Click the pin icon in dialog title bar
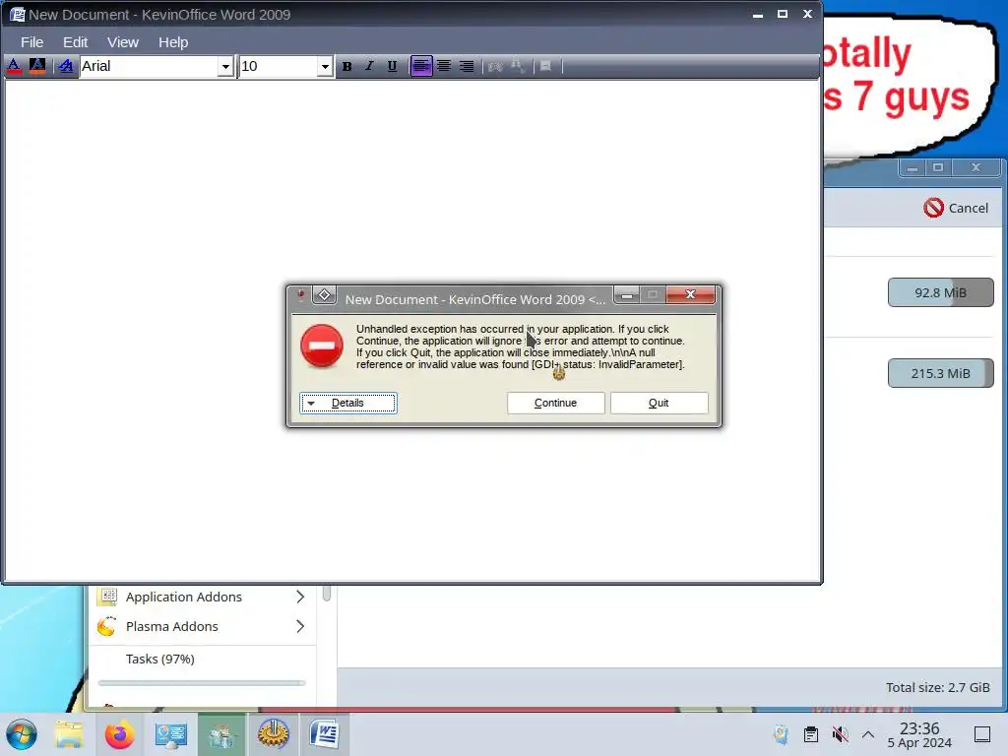 [x=301, y=295]
